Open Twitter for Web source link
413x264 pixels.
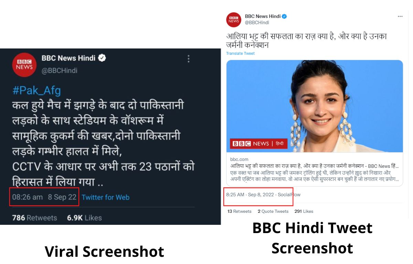[x=105, y=197]
